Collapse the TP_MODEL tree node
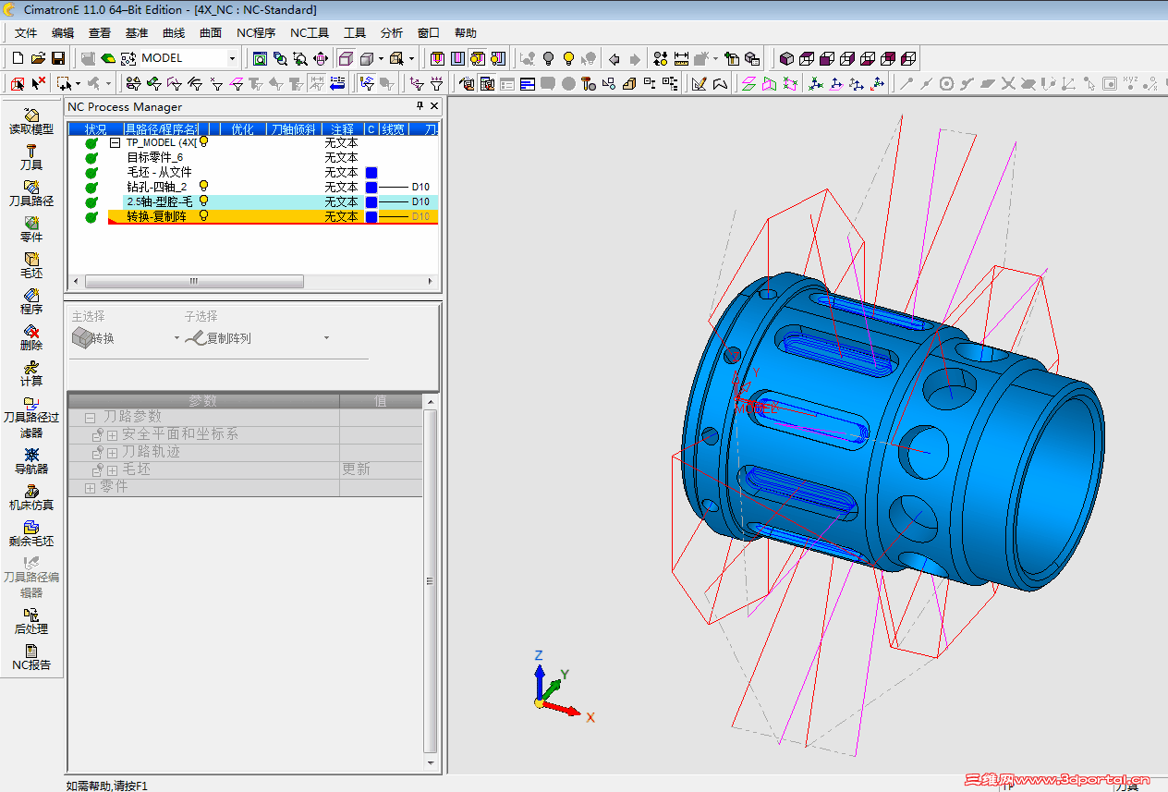Screen dimensions: 1168x792 point(115,143)
